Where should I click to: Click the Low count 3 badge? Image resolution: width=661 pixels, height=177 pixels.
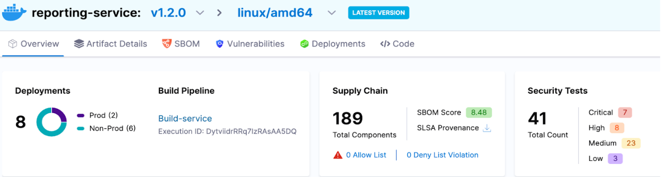(x=615, y=158)
